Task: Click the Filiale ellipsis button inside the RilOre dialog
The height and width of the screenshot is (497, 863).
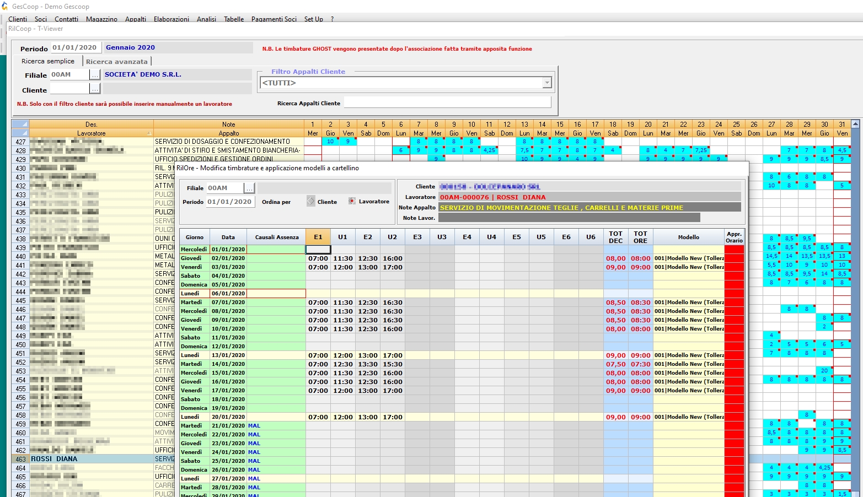Action: coord(249,187)
